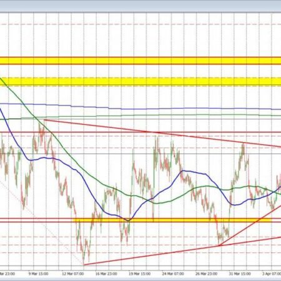Click the '12 Mar 07:00' time axis label

pos(73,274)
